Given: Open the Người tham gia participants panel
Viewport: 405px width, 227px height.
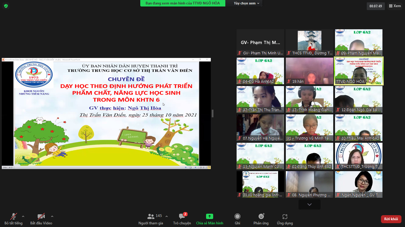Looking at the screenshot, I should point(151,219).
